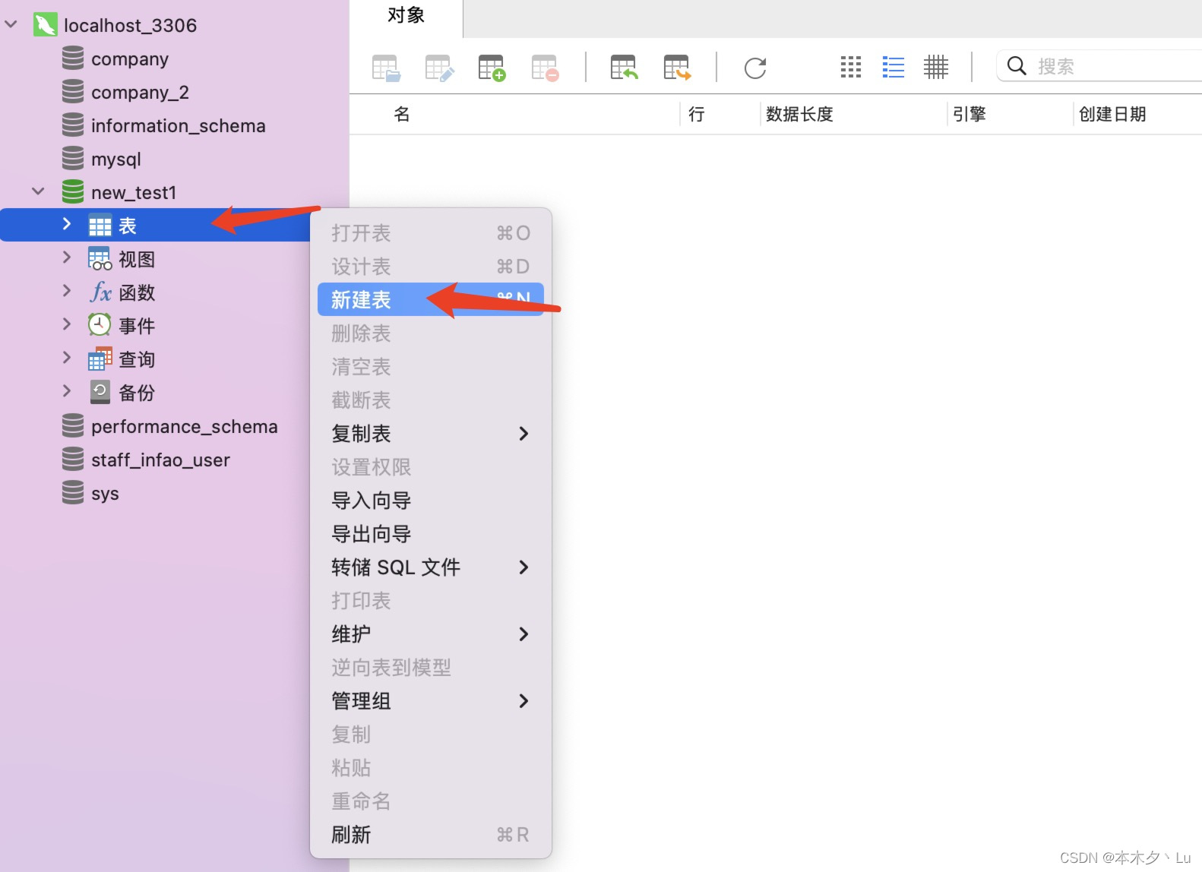Select the information_schema database icon
This screenshot has width=1202, height=872.
73,125
